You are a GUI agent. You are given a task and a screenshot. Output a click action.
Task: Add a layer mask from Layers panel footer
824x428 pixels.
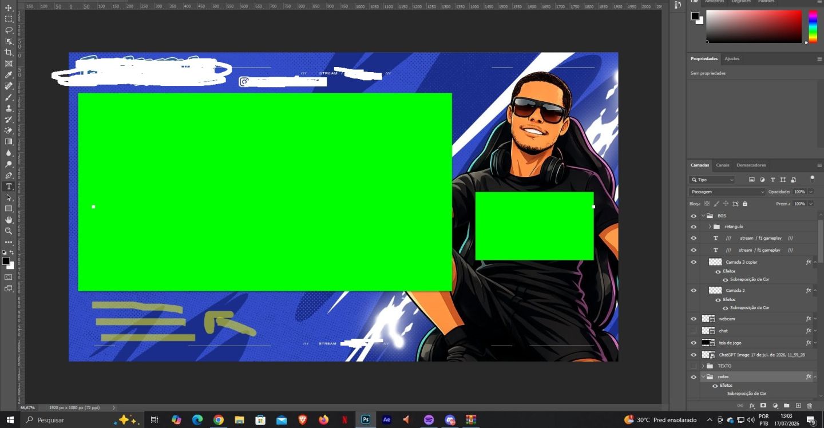(763, 406)
